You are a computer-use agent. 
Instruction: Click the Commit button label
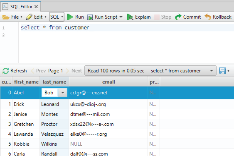[x=192, y=17]
